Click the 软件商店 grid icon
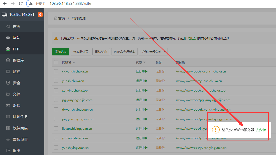The height and width of the screenshot is (155, 276). (x=8, y=128)
